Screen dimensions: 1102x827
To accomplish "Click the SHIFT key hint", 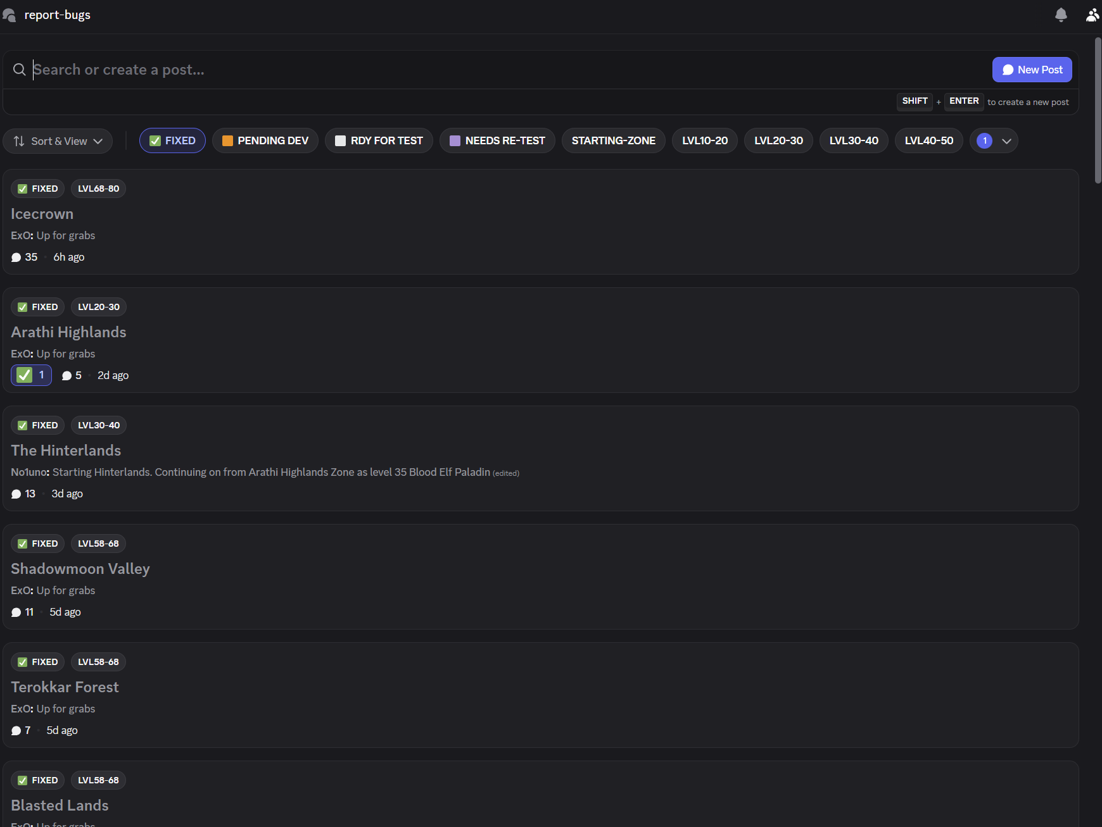I will (915, 101).
